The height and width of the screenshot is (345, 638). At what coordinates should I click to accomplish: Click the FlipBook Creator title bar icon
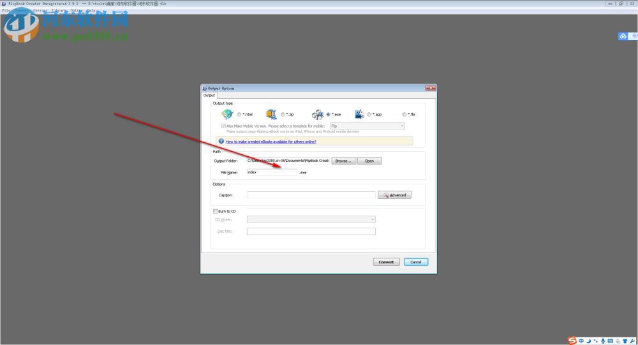pos(4,4)
